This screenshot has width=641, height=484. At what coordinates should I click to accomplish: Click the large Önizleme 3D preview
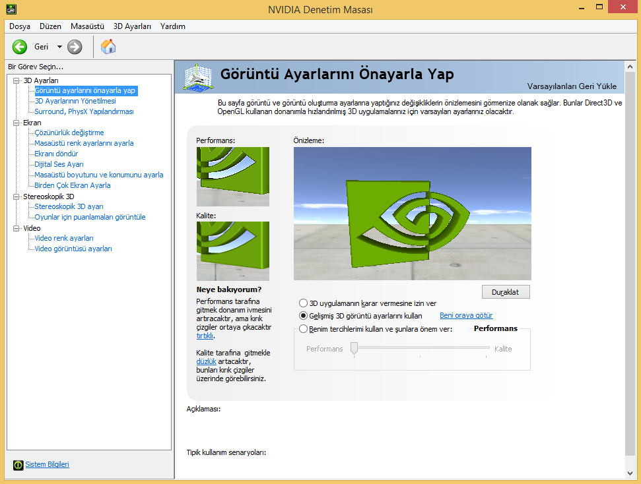[412, 214]
